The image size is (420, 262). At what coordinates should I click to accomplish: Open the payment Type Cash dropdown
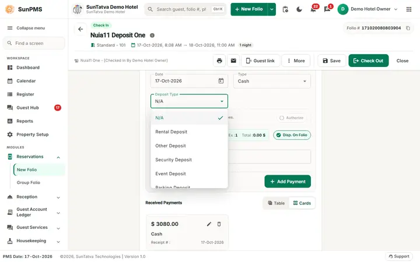(x=272, y=81)
